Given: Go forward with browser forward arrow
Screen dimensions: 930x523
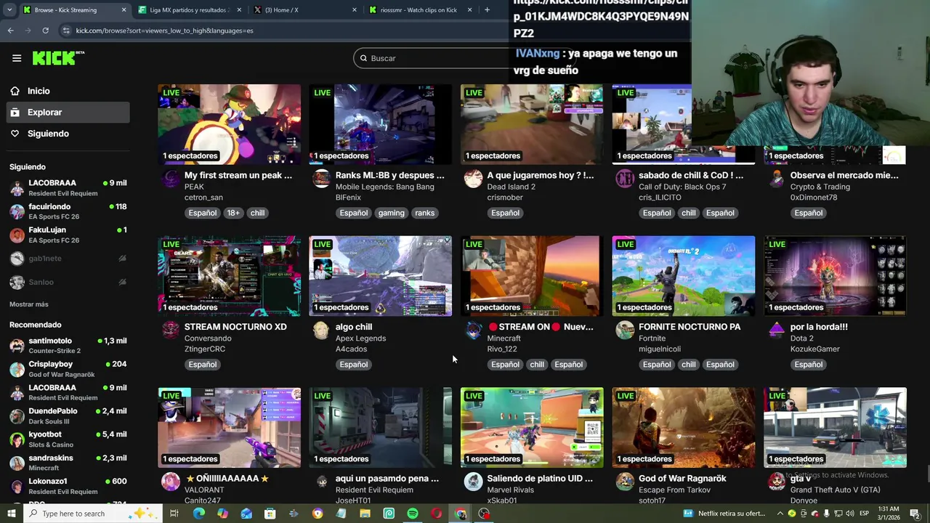Looking at the screenshot, I should [x=28, y=31].
